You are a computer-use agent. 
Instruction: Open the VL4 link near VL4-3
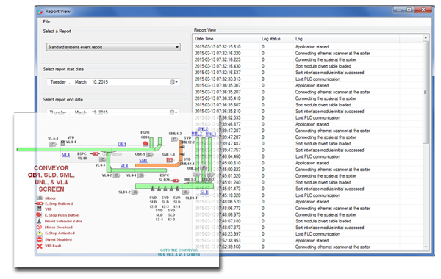coord(124,166)
